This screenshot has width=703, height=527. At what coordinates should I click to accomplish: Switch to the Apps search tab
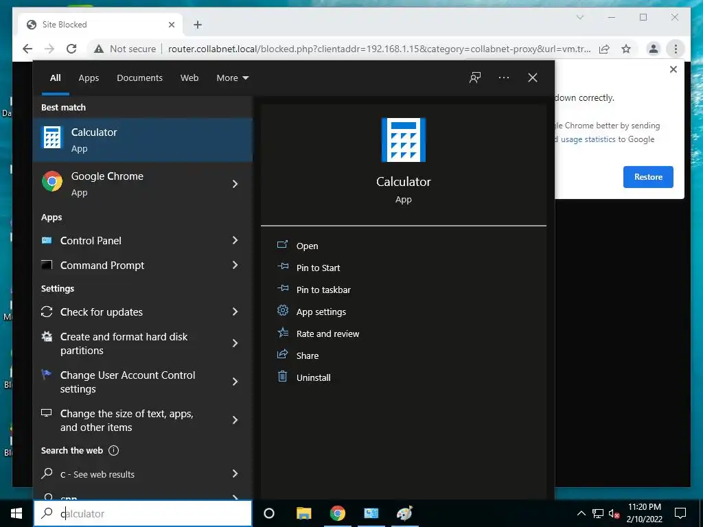[89, 78]
